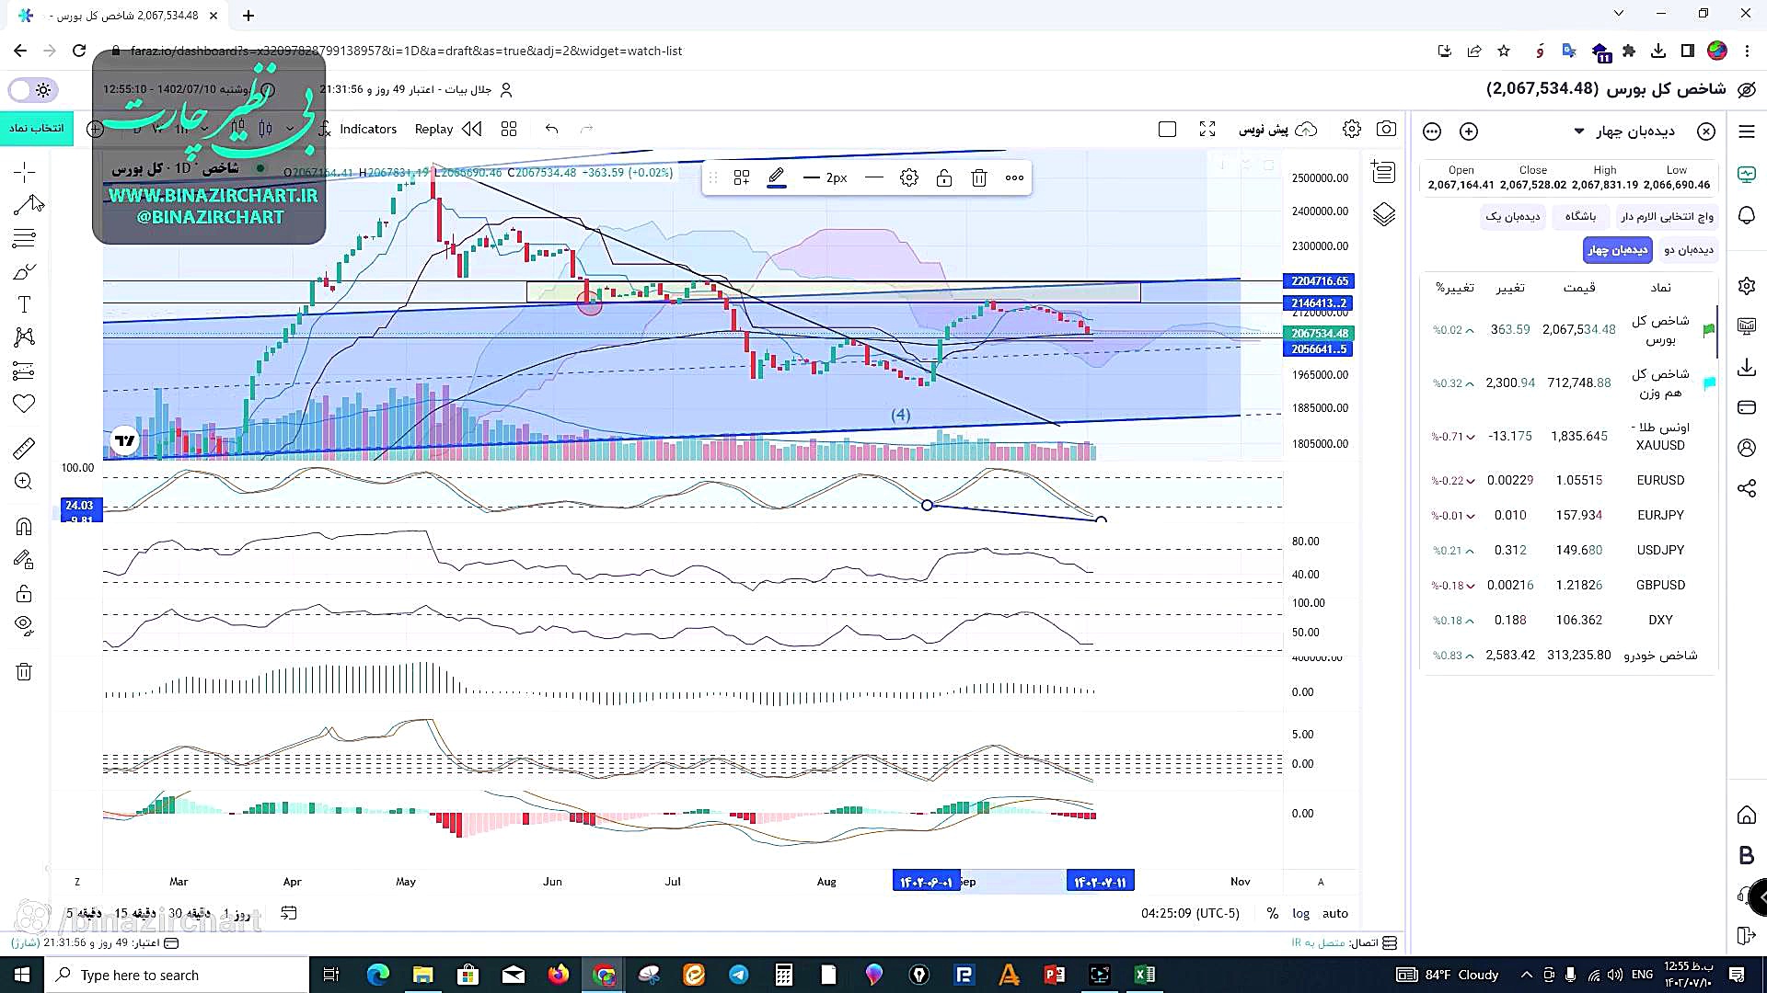Viewport: 1767px width, 993px height.
Task: Switch to watchlist two tab
Action: click(x=1688, y=250)
